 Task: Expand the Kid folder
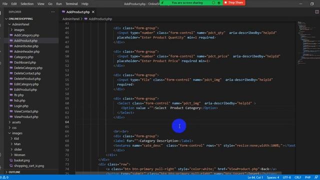point(16,138)
